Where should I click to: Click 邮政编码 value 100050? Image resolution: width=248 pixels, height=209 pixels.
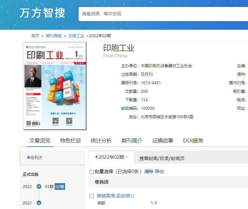tap(148, 108)
